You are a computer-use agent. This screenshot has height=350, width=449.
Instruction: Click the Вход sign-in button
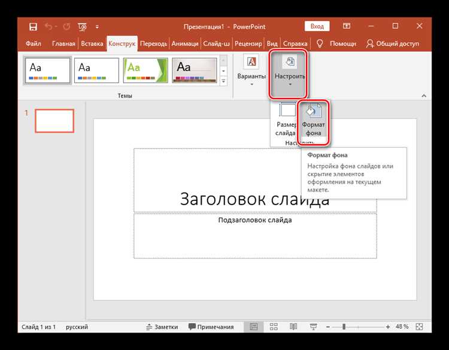317,26
